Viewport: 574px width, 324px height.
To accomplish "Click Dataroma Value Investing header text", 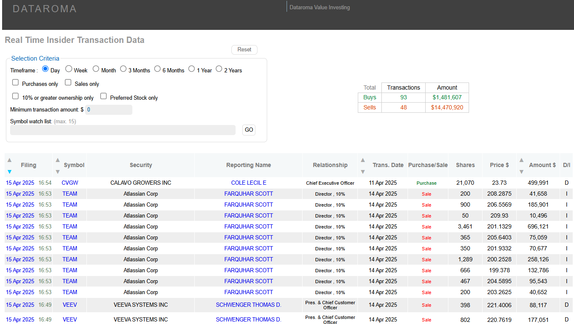I will tap(319, 7).
